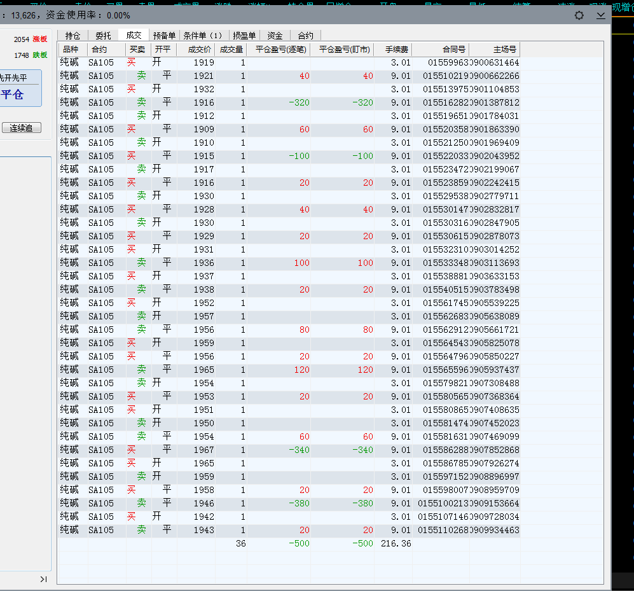This screenshot has height=591, width=634.
Task: Sort by the 手续费 column header
Action: [x=393, y=50]
